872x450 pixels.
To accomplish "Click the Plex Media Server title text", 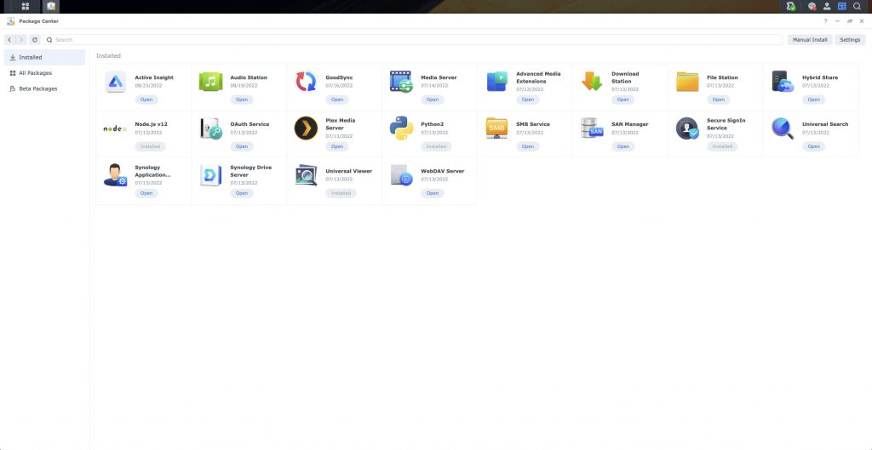I will coord(341,124).
